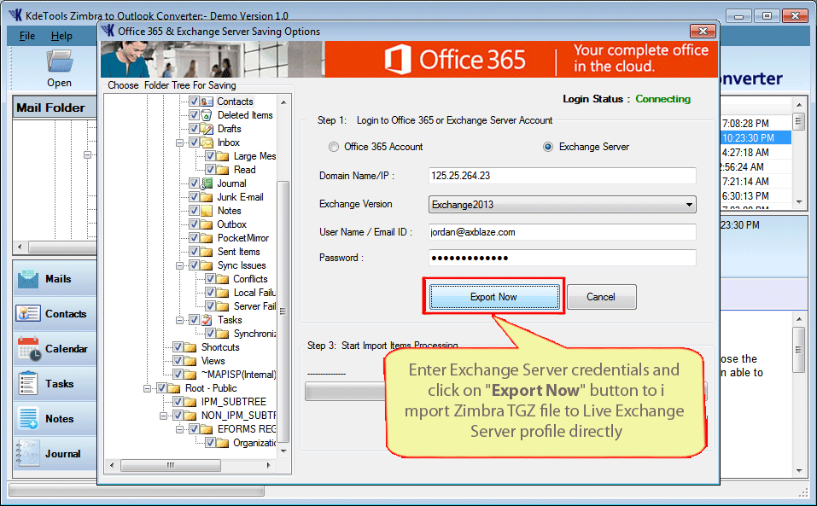Click the Password input field
This screenshot has width=817, height=506.
563,258
